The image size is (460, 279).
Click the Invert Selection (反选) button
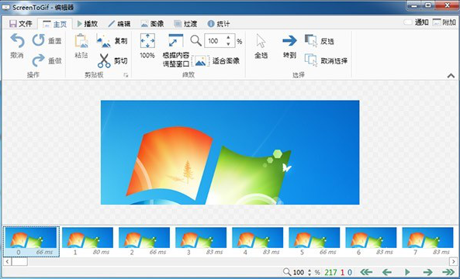(x=319, y=41)
